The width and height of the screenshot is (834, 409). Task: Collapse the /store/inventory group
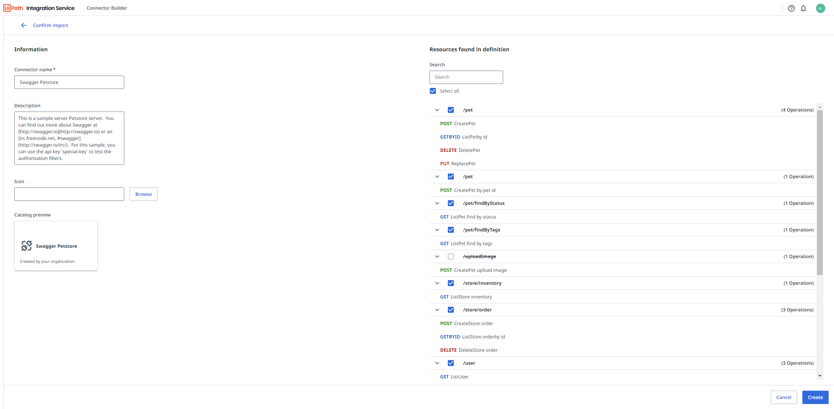point(437,283)
